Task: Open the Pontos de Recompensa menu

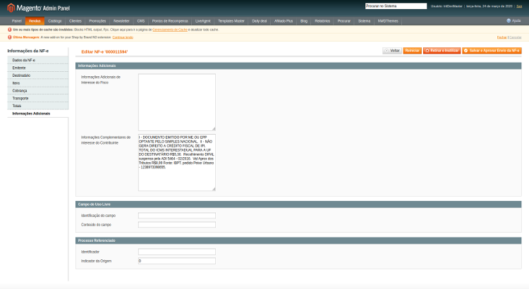Action: pos(170,21)
